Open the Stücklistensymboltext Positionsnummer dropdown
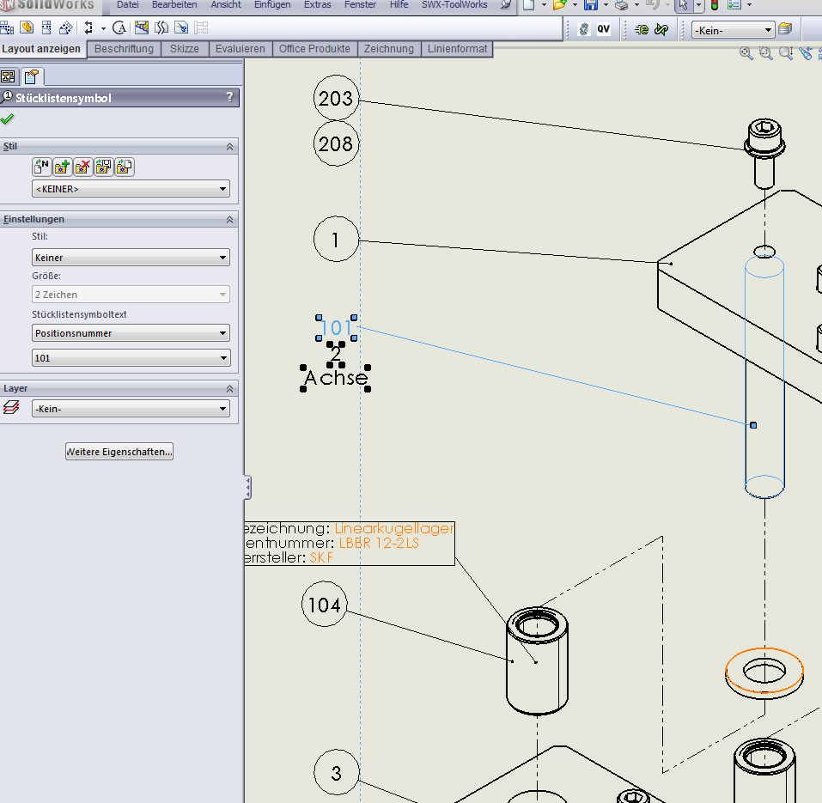 pyautogui.click(x=131, y=333)
